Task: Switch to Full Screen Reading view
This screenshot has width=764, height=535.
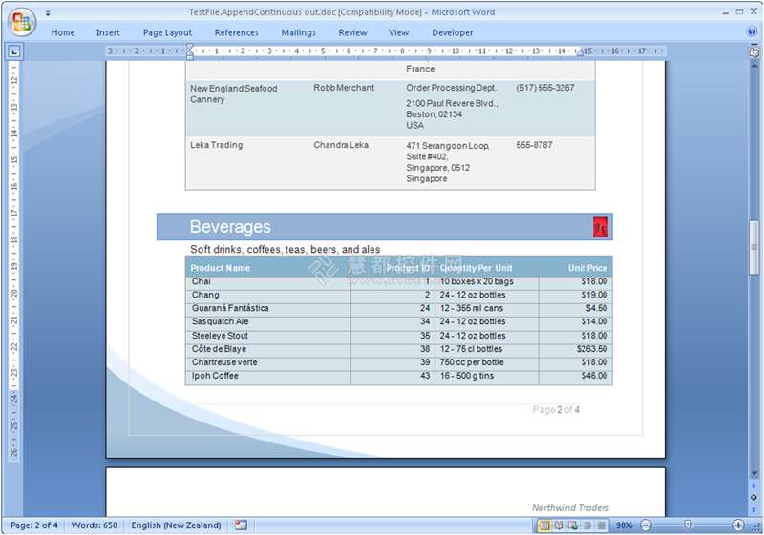Action: pyautogui.click(x=559, y=525)
